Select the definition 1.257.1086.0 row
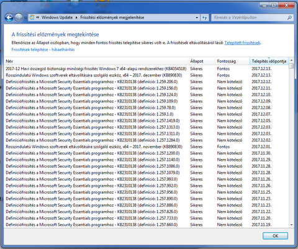 [146, 166]
